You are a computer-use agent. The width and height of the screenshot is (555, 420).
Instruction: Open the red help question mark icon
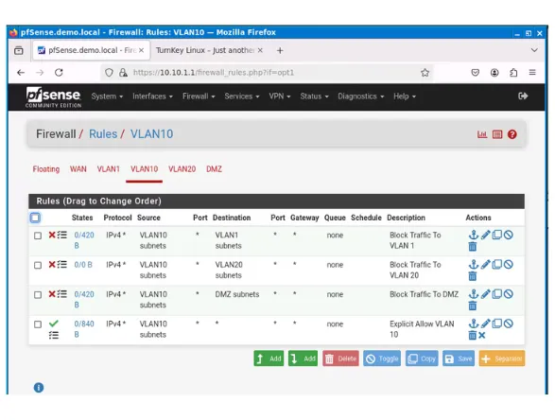point(512,134)
